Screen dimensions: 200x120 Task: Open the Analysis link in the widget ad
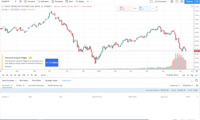pyautogui.click(x=8, y=66)
